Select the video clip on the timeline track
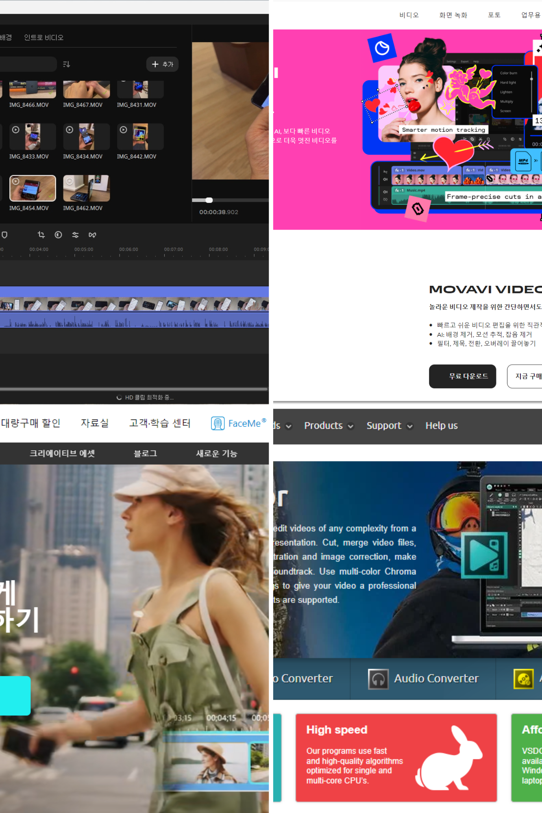The image size is (542, 813). (134, 299)
